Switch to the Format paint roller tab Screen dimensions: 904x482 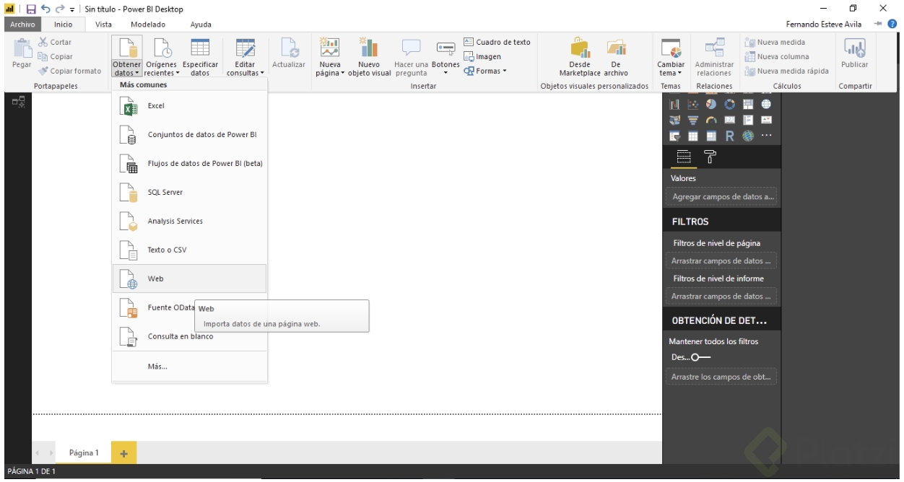[710, 157]
